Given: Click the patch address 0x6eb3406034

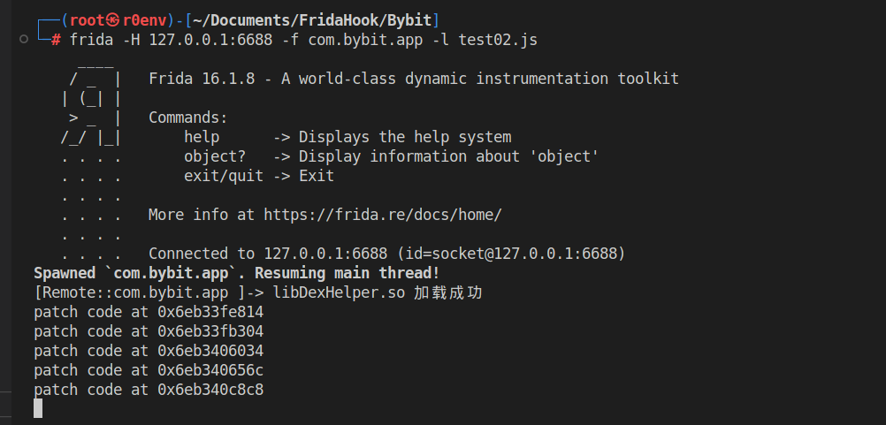Looking at the screenshot, I should pyautogui.click(x=210, y=351).
